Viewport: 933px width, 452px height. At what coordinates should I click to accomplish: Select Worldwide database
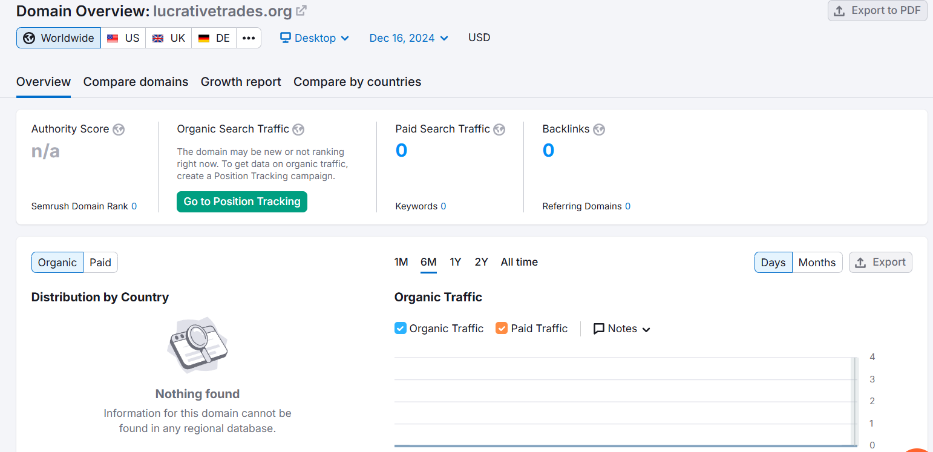pyautogui.click(x=59, y=38)
